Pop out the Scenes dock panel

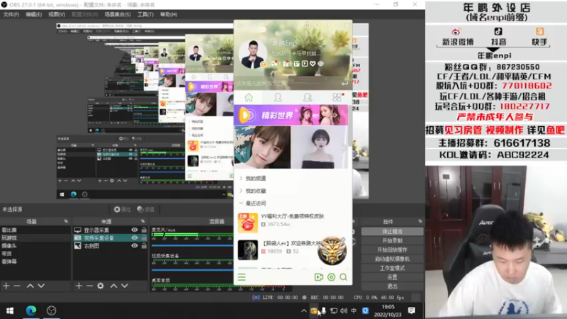(x=66, y=221)
